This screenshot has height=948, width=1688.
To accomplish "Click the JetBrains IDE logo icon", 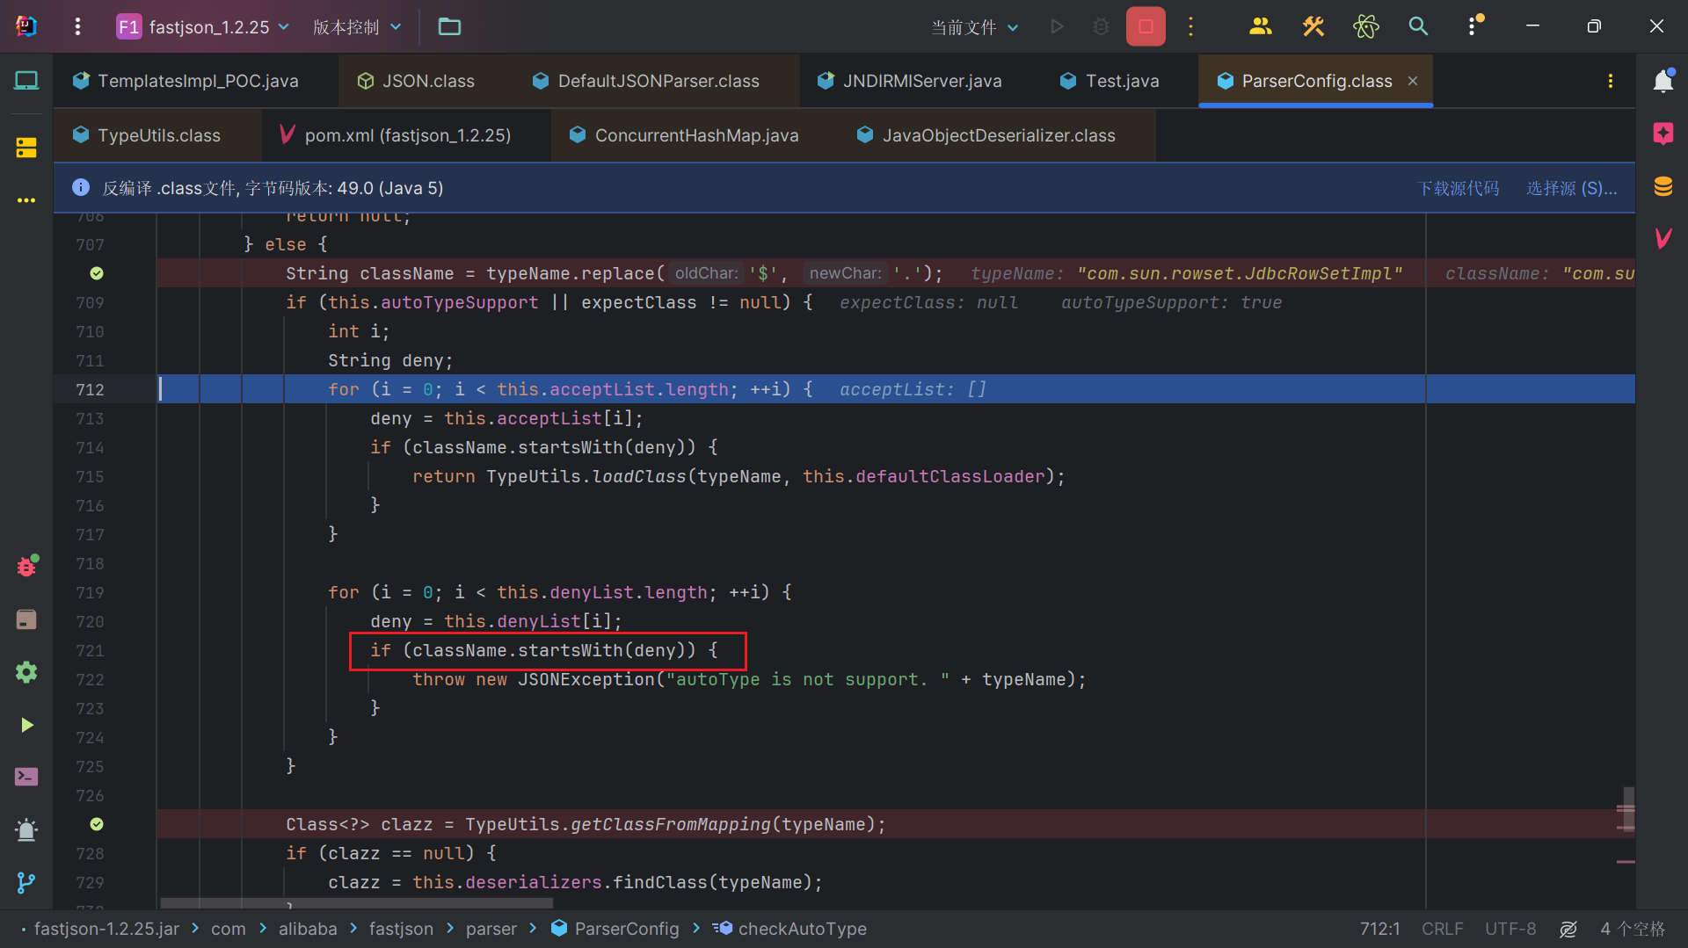I will pos(26,26).
